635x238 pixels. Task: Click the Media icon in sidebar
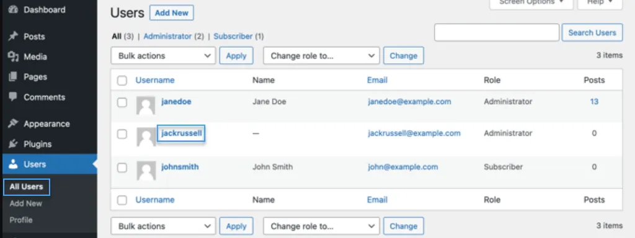(14, 56)
